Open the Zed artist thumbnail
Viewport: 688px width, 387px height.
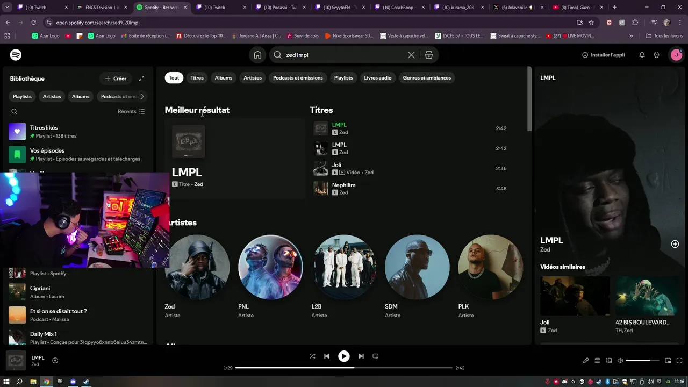pos(197,267)
